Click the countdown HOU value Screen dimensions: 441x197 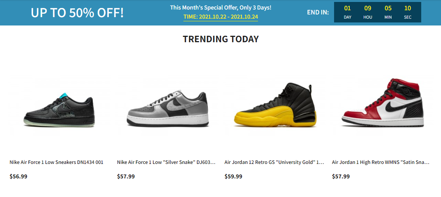pos(368,8)
